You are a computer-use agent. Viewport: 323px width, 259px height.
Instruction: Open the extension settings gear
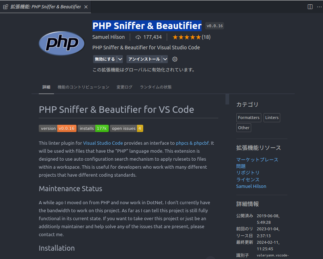175,59
